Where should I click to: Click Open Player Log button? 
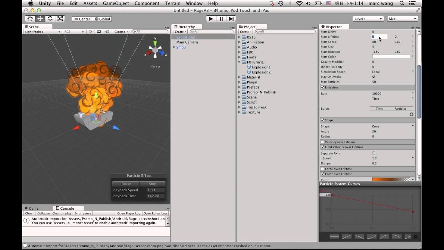coord(129,213)
